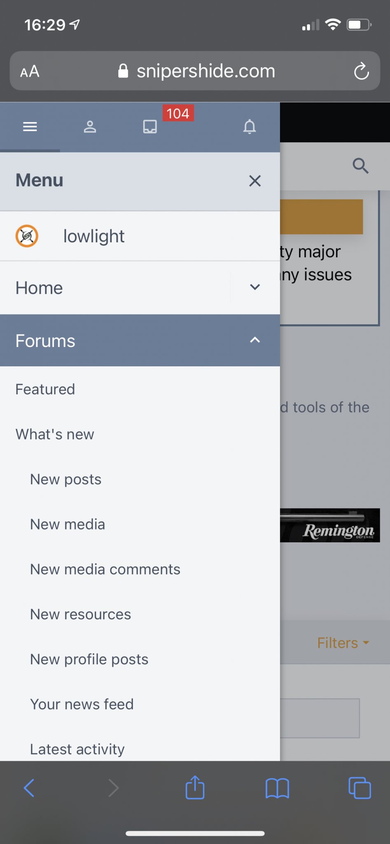
Task: Open the alerts bell icon
Action: pos(250,127)
